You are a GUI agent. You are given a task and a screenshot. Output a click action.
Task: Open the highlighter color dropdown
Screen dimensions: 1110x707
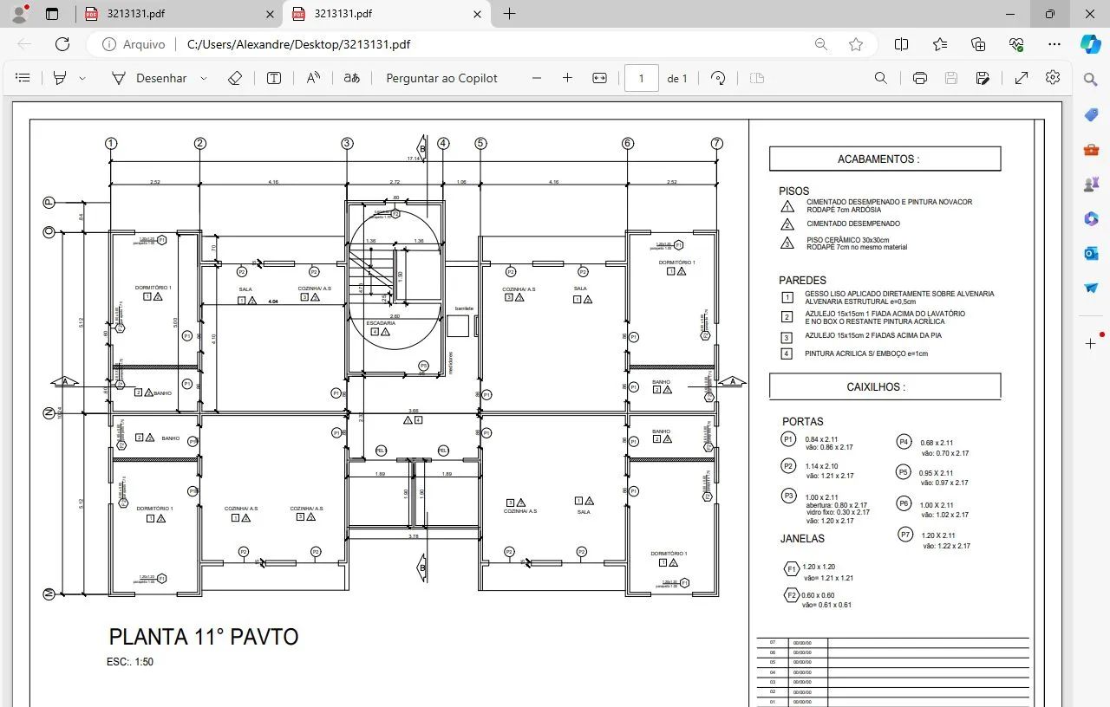pos(82,77)
